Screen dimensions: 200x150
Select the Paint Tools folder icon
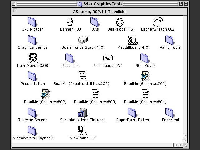tap(170, 40)
